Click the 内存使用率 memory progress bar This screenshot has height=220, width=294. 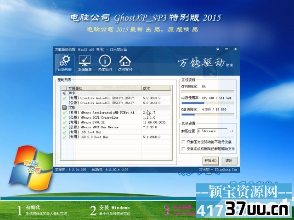pos(208,103)
